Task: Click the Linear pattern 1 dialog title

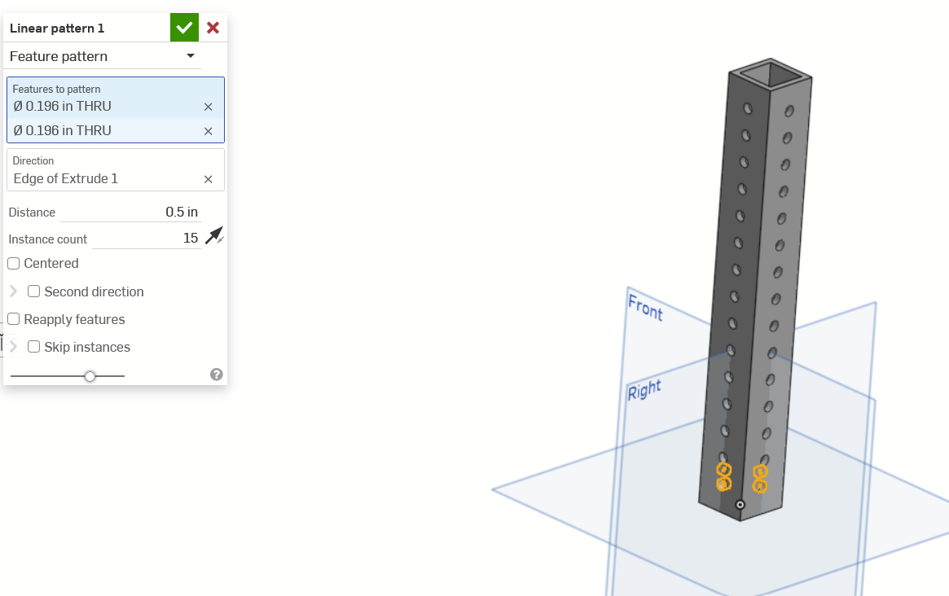Action: pyautogui.click(x=57, y=28)
